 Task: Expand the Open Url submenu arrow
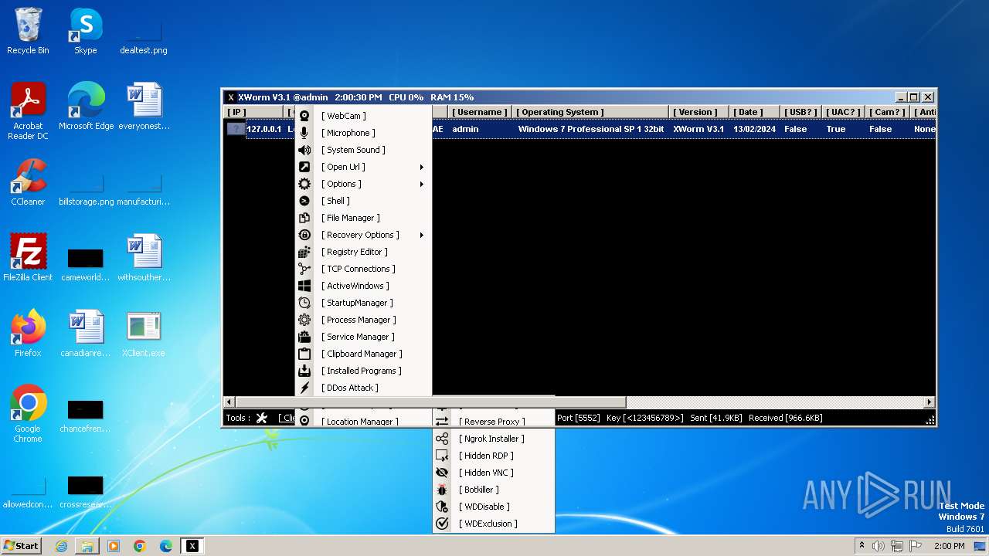click(x=422, y=167)
